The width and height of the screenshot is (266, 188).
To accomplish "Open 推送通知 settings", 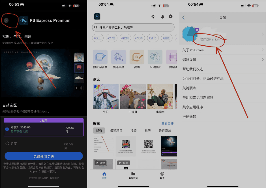I will click(x=223, y=117).
